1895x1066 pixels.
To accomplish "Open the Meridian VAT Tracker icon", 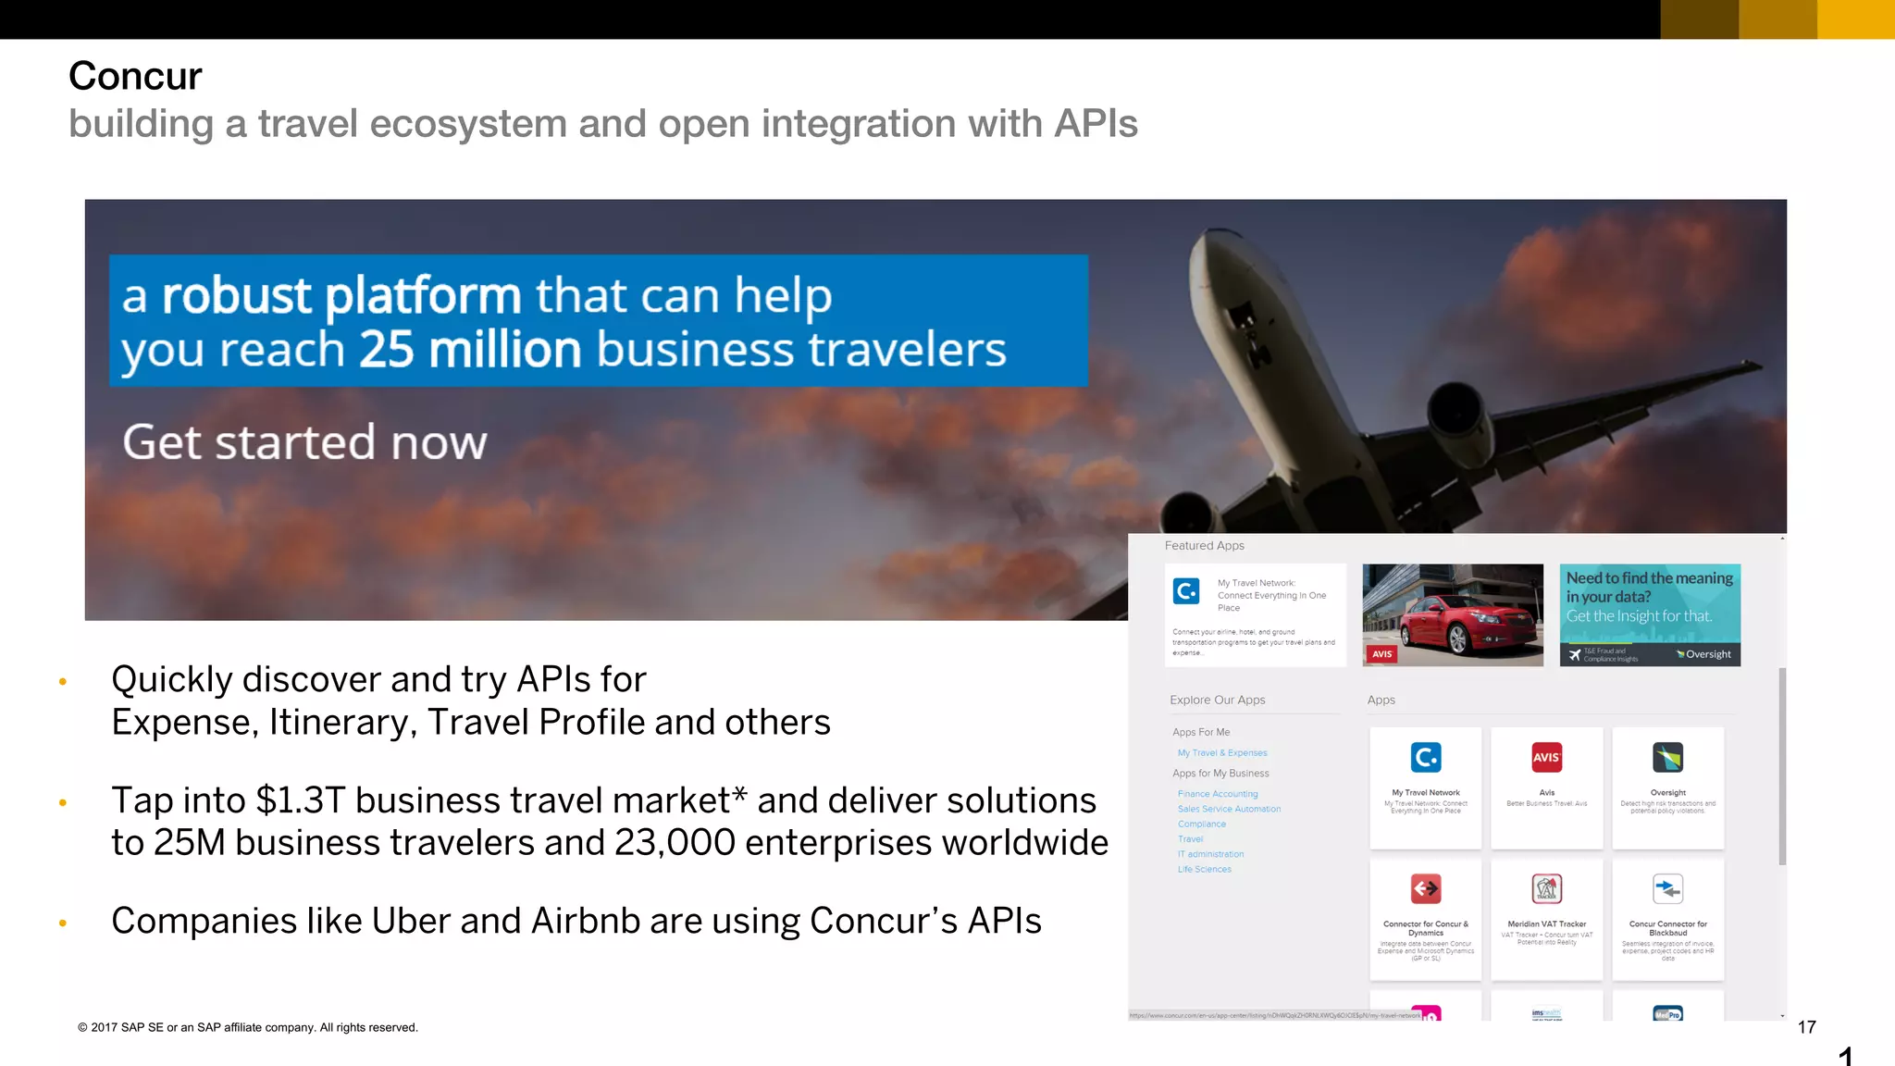I will (x=1547, y=889).
